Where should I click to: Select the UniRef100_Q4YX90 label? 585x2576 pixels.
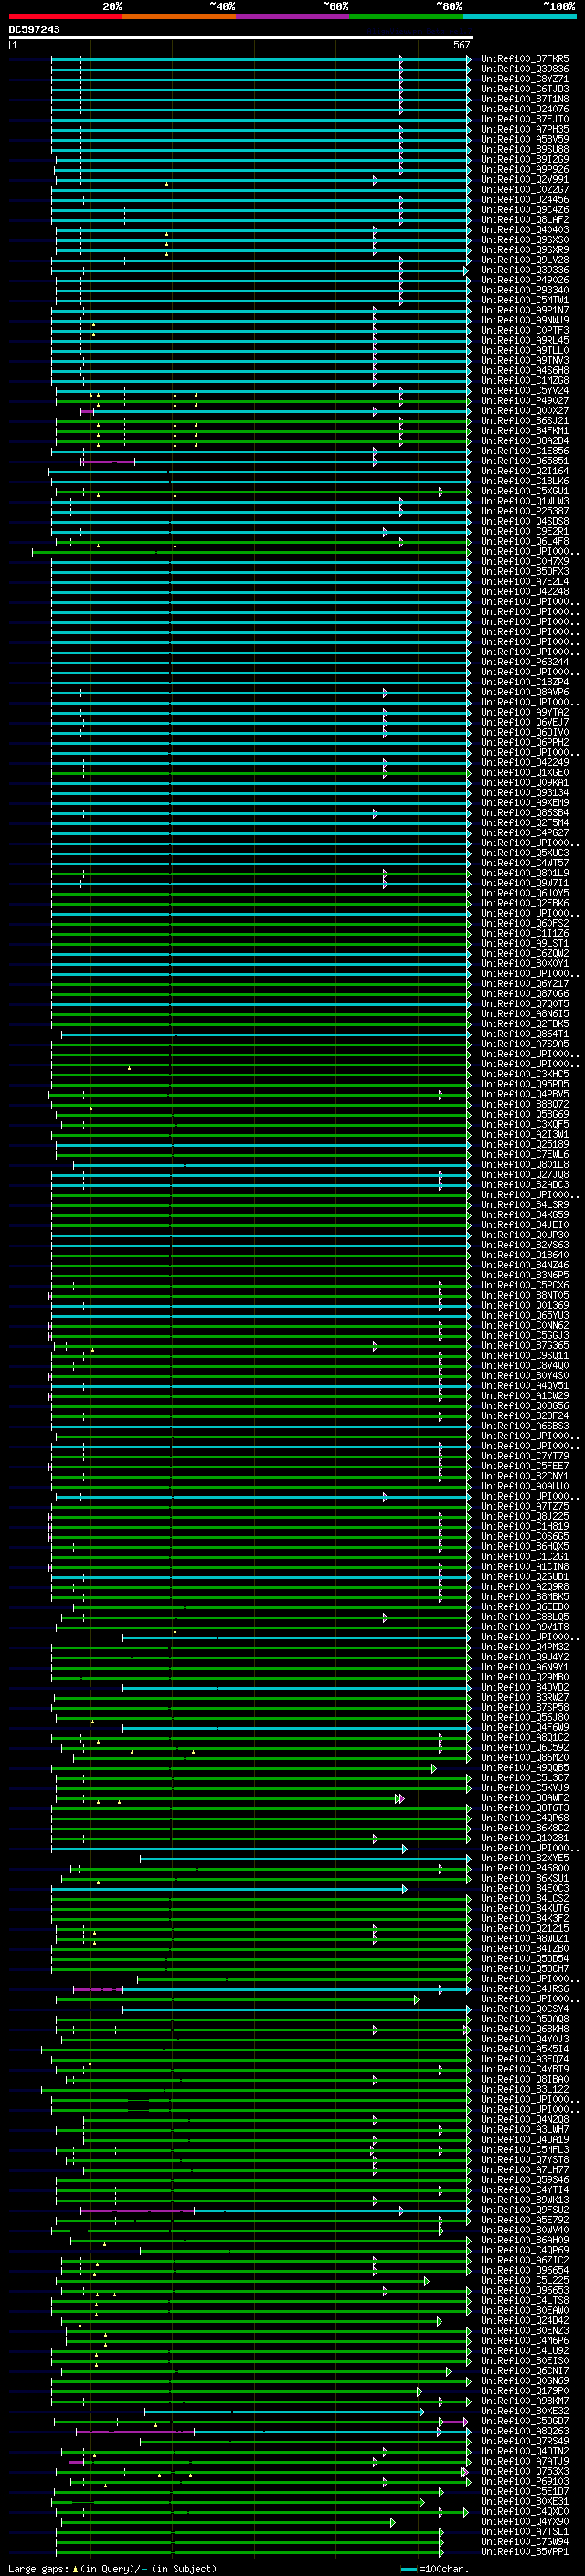pyautogui.click(x=525, y=2521)
